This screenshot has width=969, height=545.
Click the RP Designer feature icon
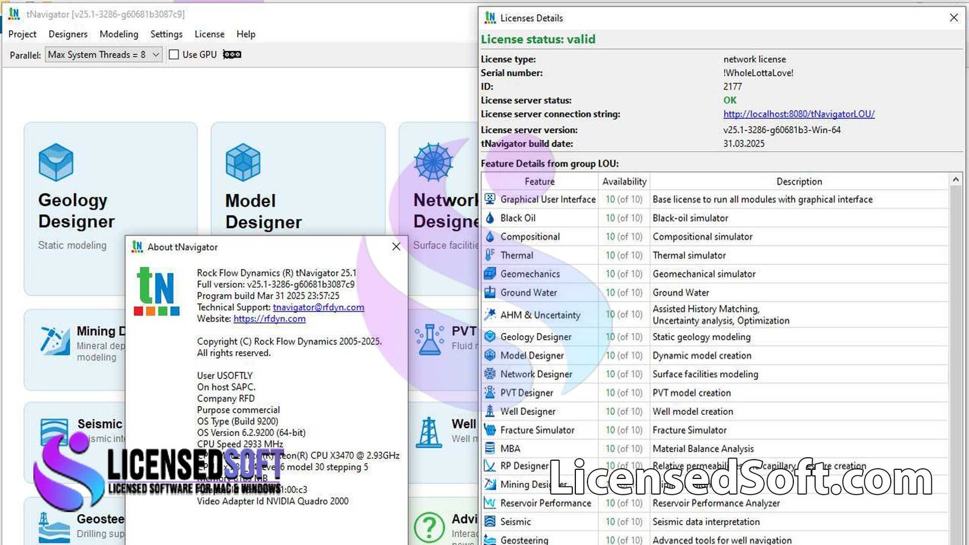pyautogui.click(x=490, y=466)
